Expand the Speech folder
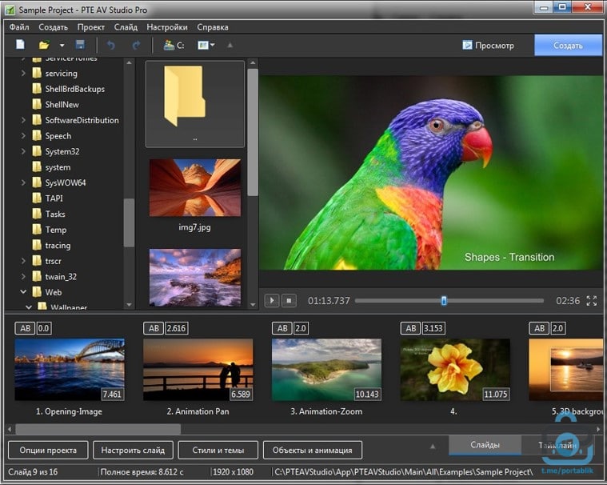 [23, 135]
